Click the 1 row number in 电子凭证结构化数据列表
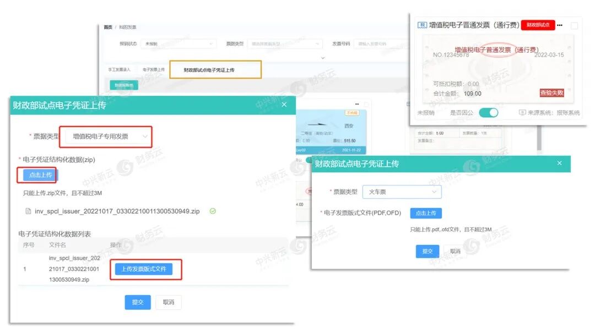The image size is (595, 334). point(25,269)
